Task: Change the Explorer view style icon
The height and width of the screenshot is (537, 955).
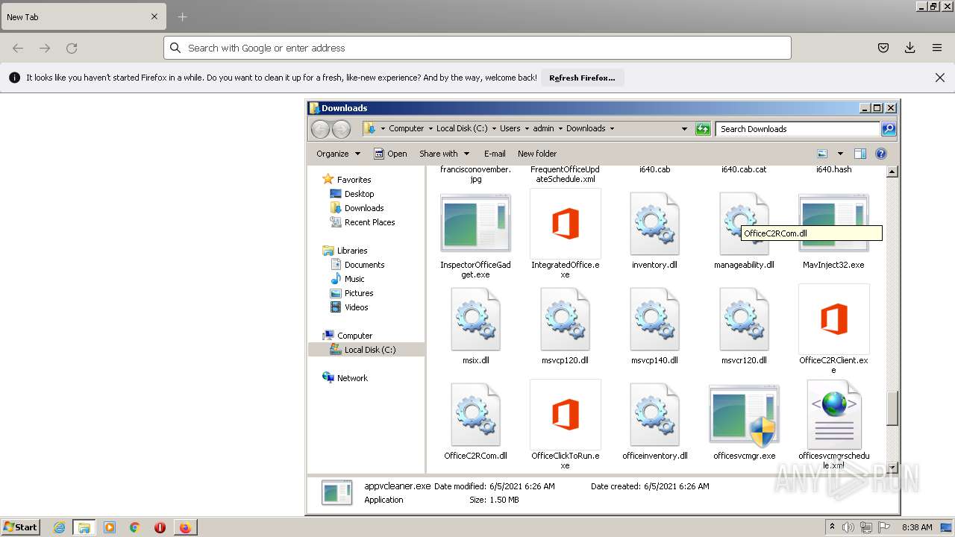Action: (822, 154)
